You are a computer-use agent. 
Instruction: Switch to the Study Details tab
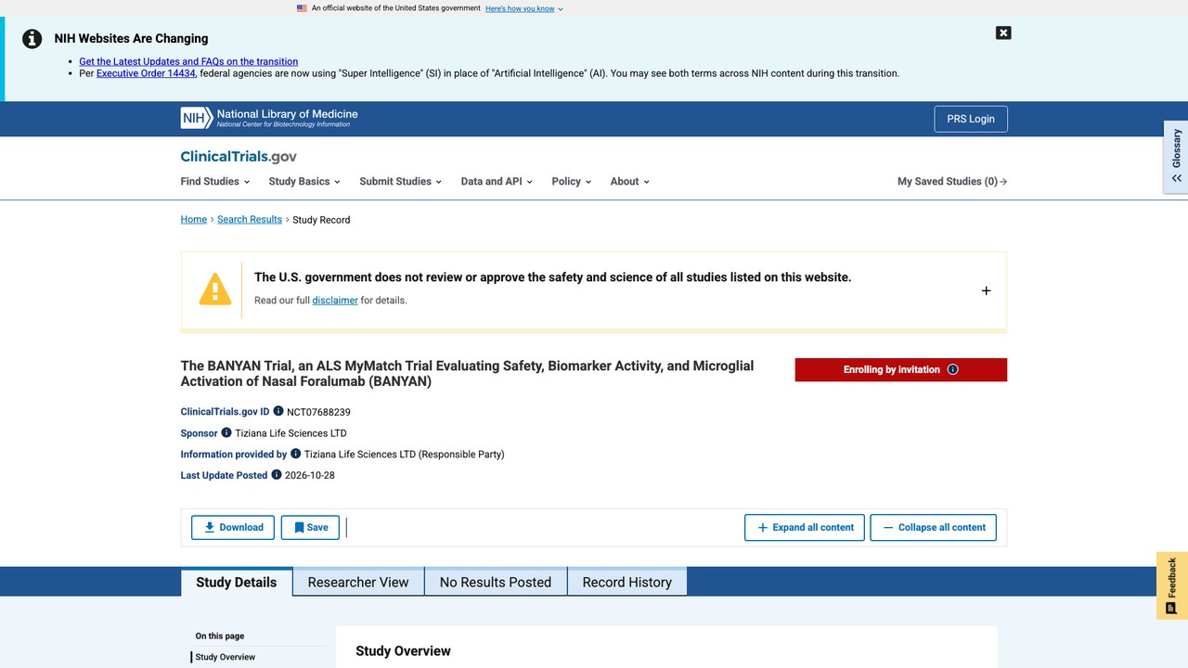[x=237, y=582]
